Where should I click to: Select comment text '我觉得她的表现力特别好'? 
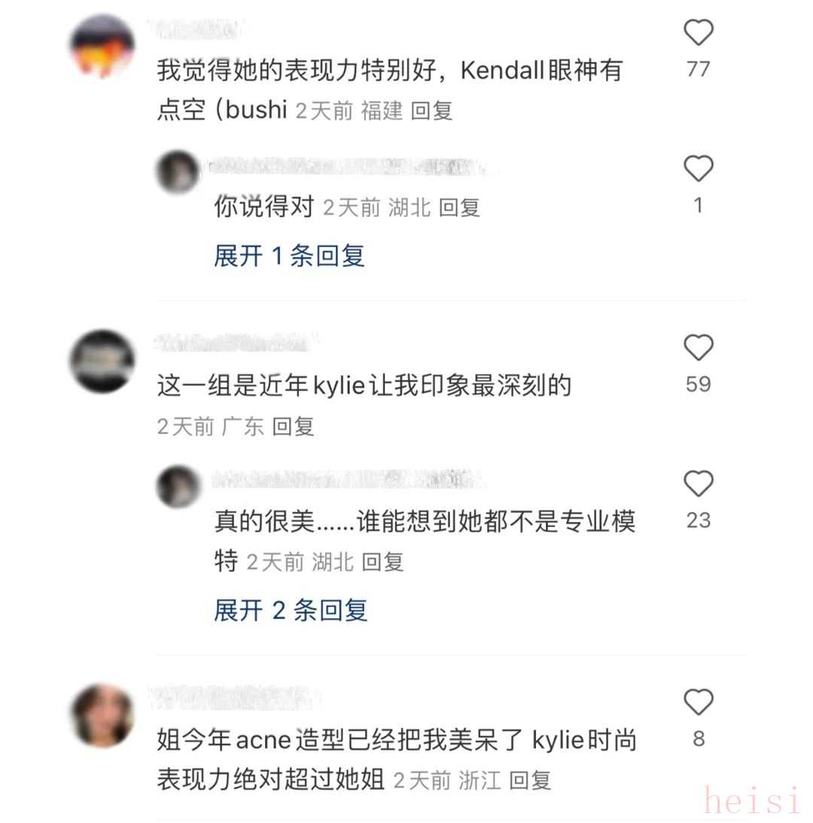(297, 70)
